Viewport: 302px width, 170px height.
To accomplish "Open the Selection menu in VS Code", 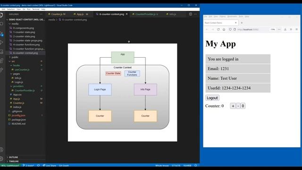I will tap(11, 9).
